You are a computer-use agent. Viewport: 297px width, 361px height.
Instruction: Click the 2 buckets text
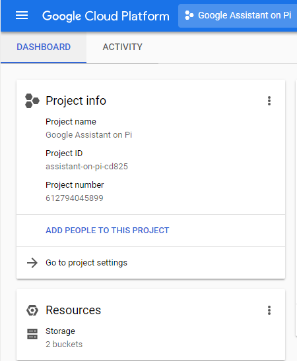coord(64,344)
